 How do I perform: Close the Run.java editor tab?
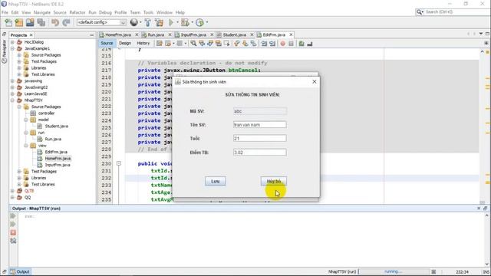click(x=170, y=34)
